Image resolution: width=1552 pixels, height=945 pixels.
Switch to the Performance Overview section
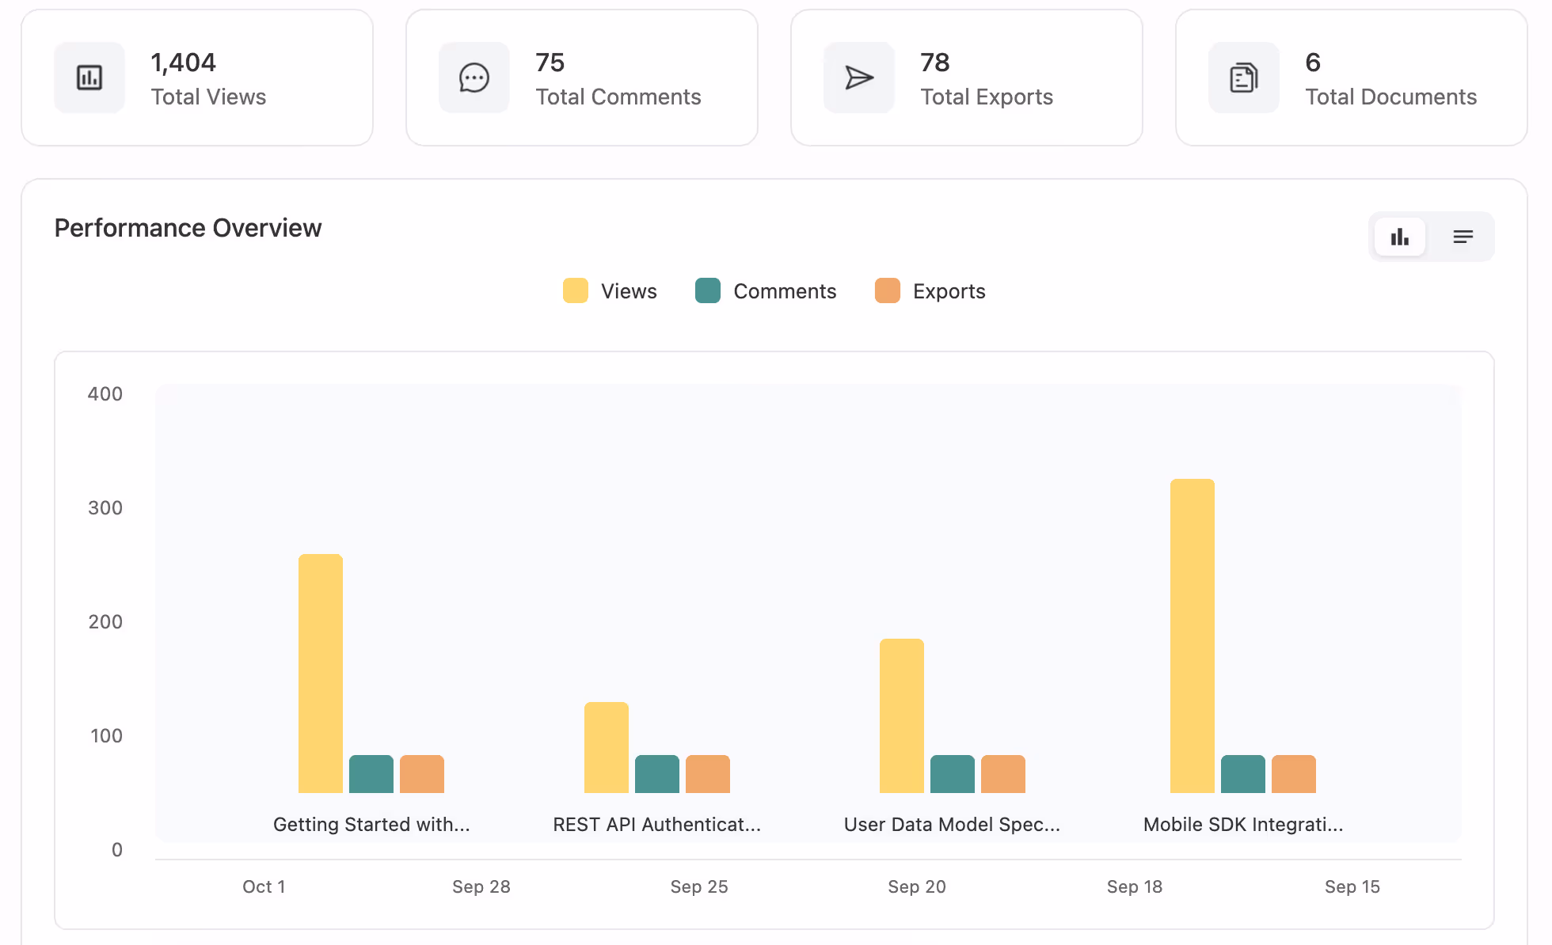pos(188,228)
